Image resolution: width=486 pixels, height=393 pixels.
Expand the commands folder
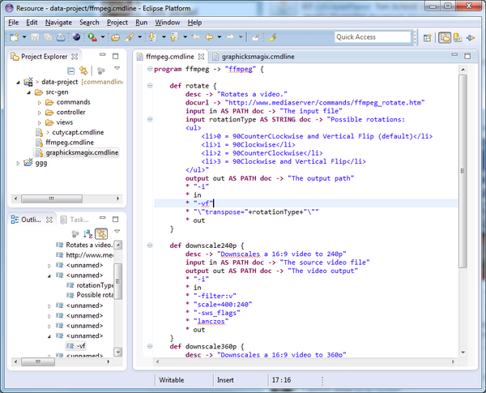40,102
